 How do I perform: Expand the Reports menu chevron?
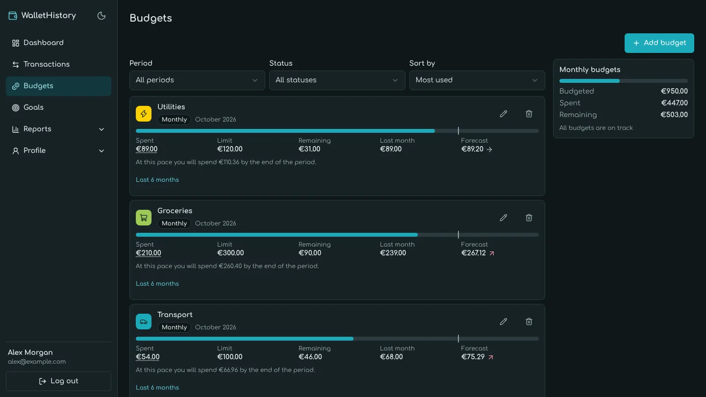(101, 129)
